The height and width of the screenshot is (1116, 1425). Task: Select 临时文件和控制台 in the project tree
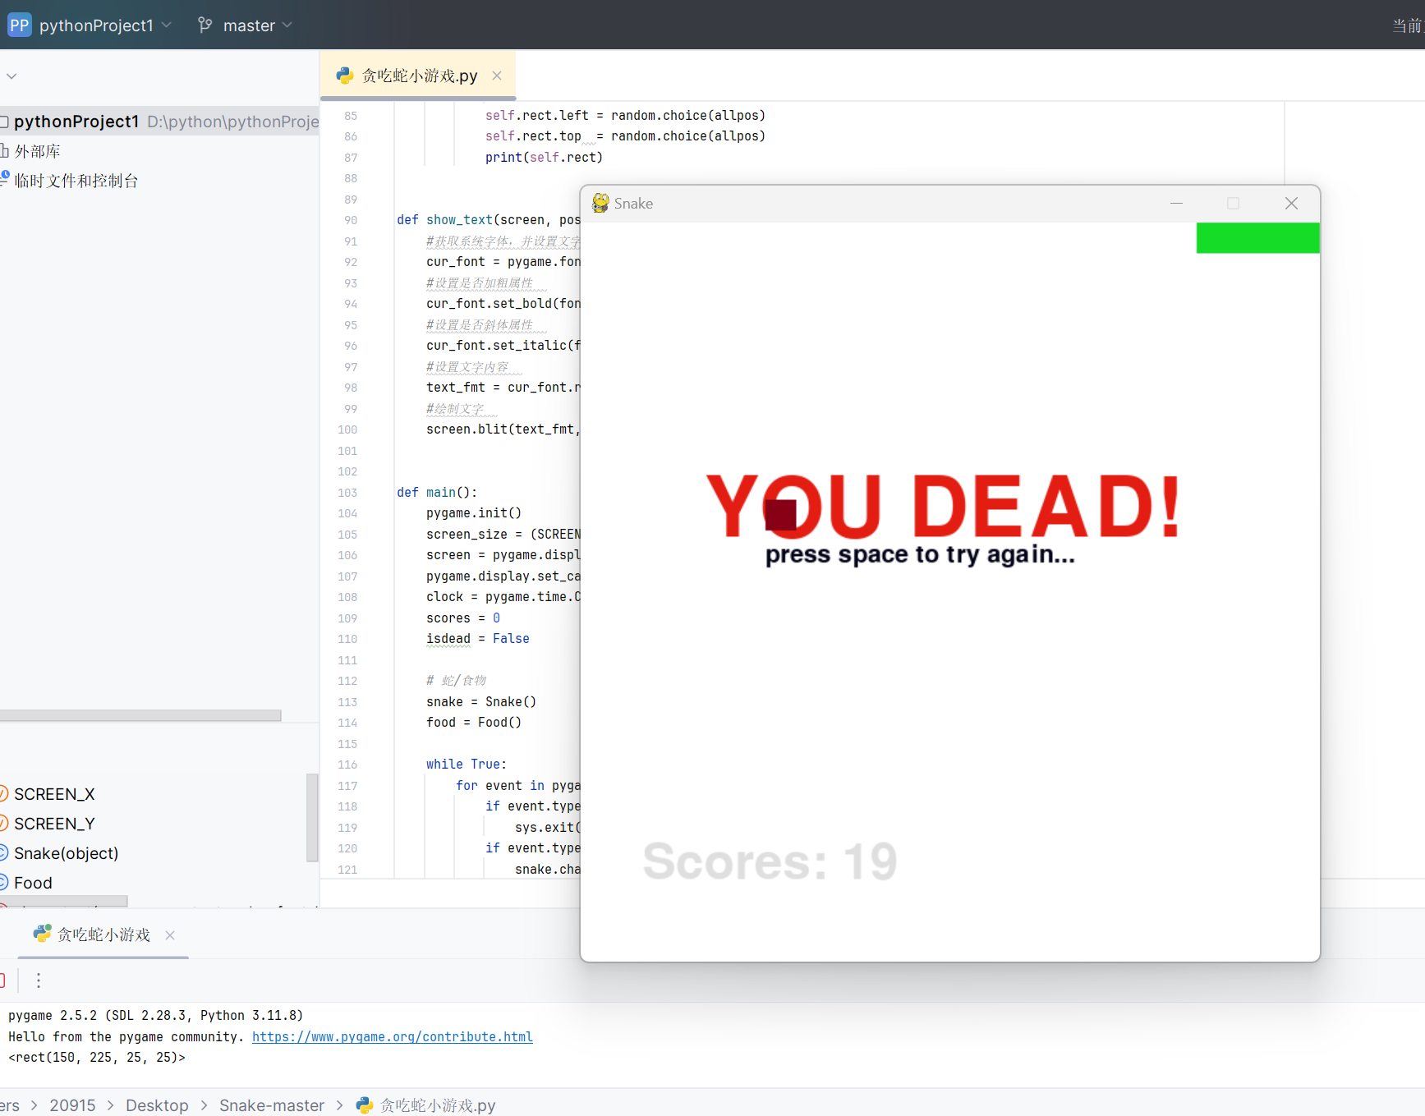[76, 181]
